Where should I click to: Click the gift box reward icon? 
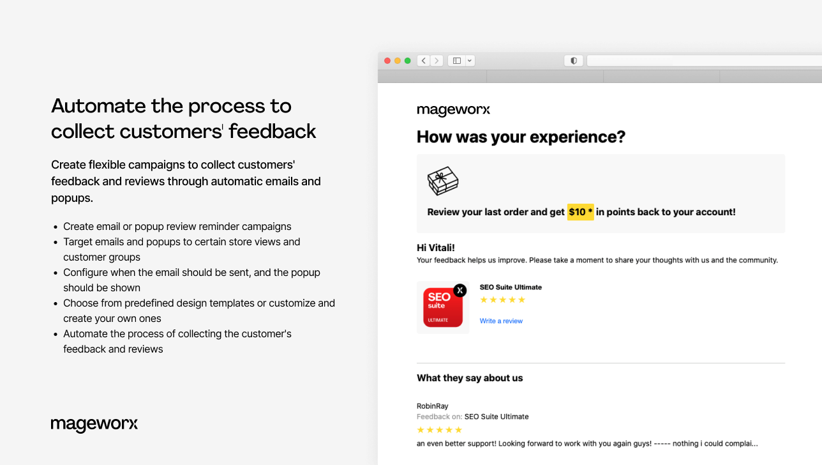point(443,181)
